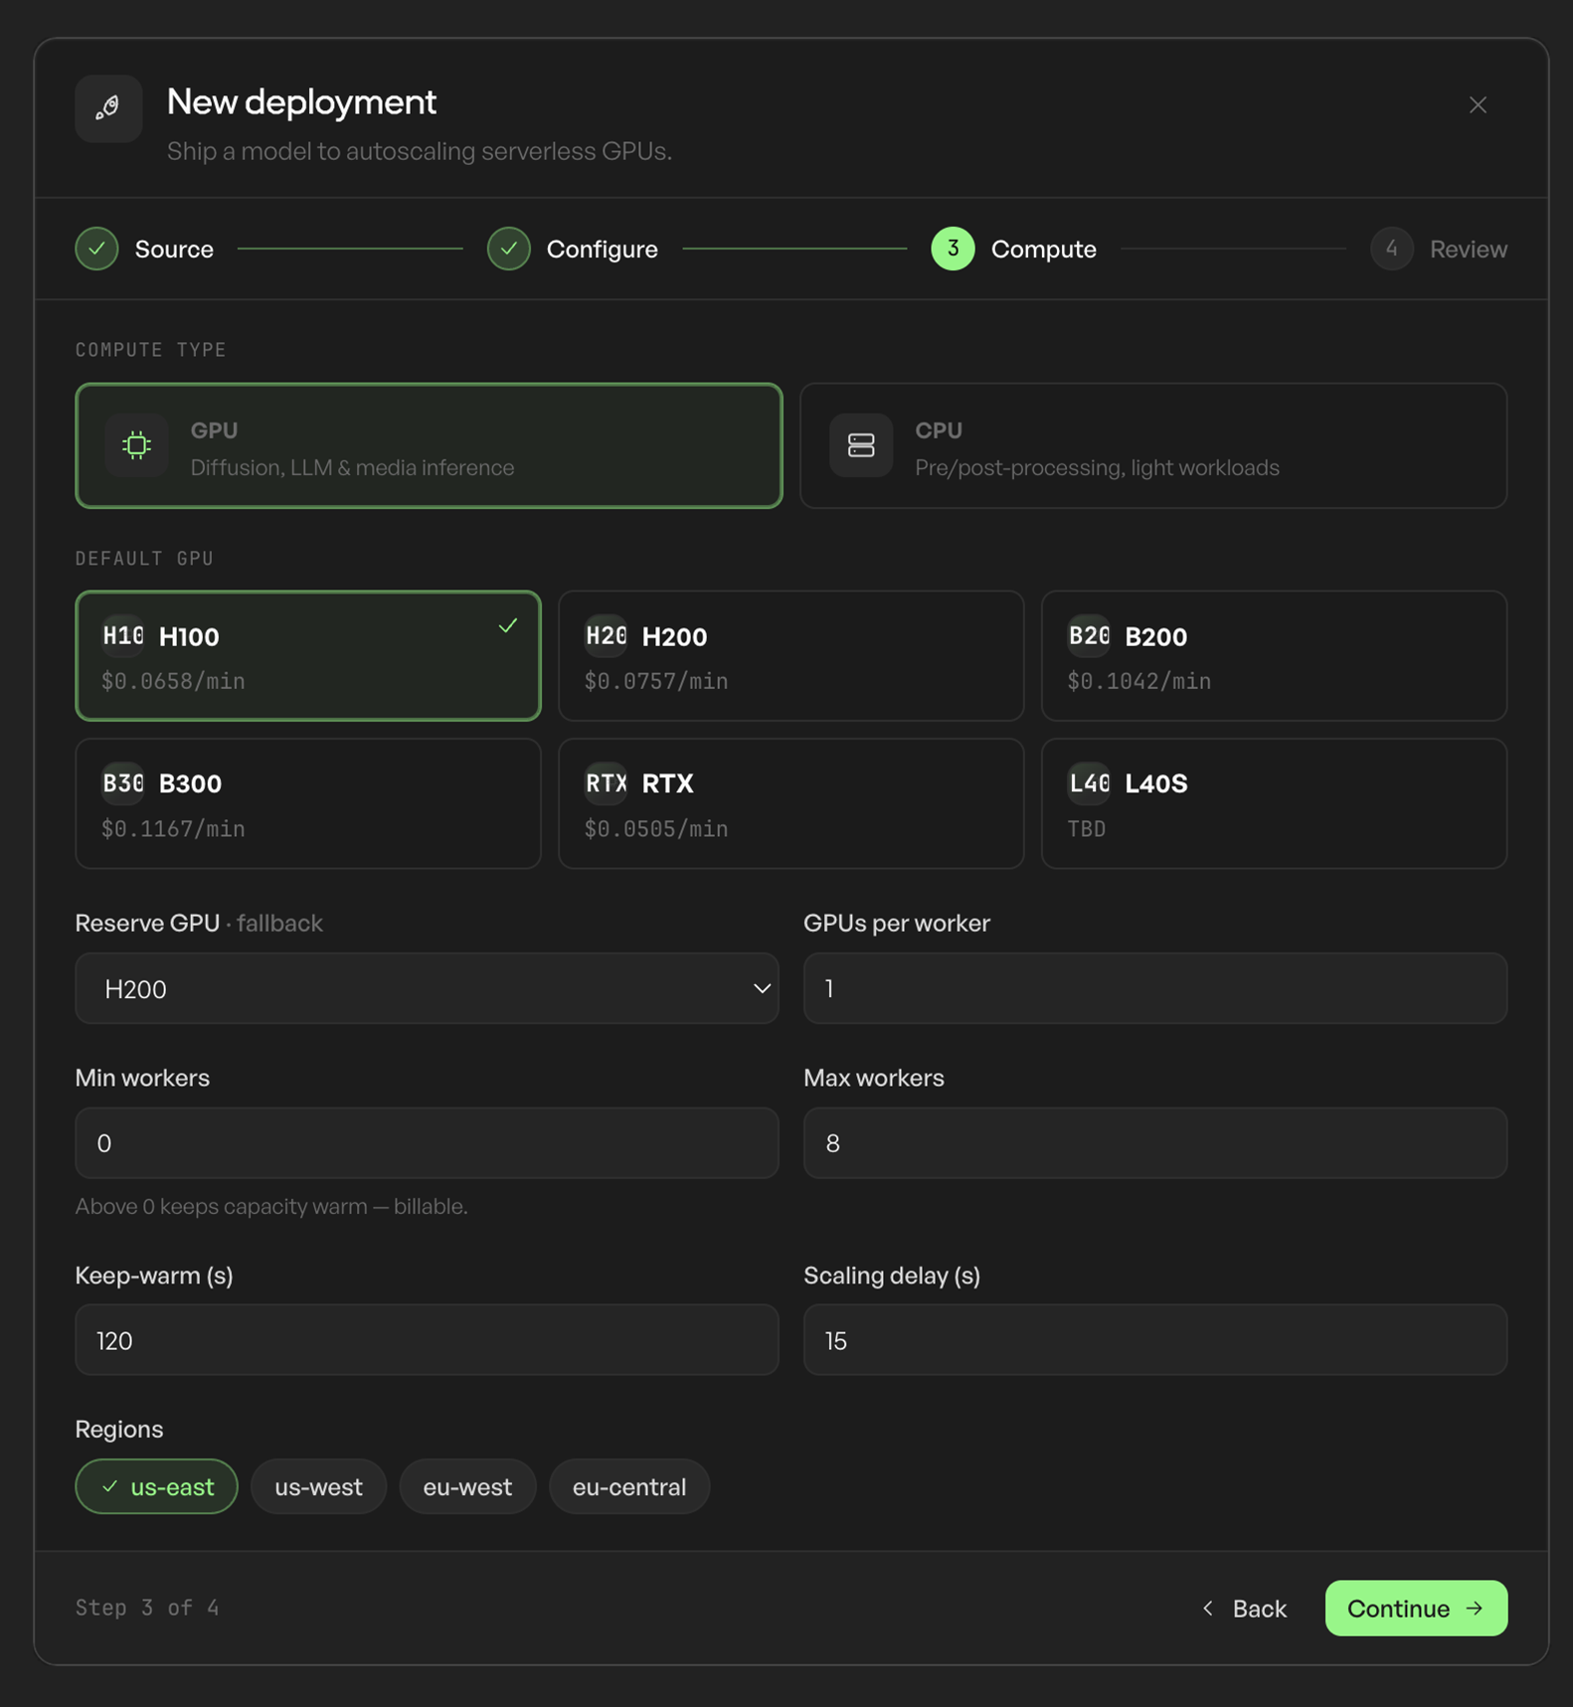The width and height of the screenshot is (1573, 1707).
Task: Select the Compute step label
Action: 1044,250
